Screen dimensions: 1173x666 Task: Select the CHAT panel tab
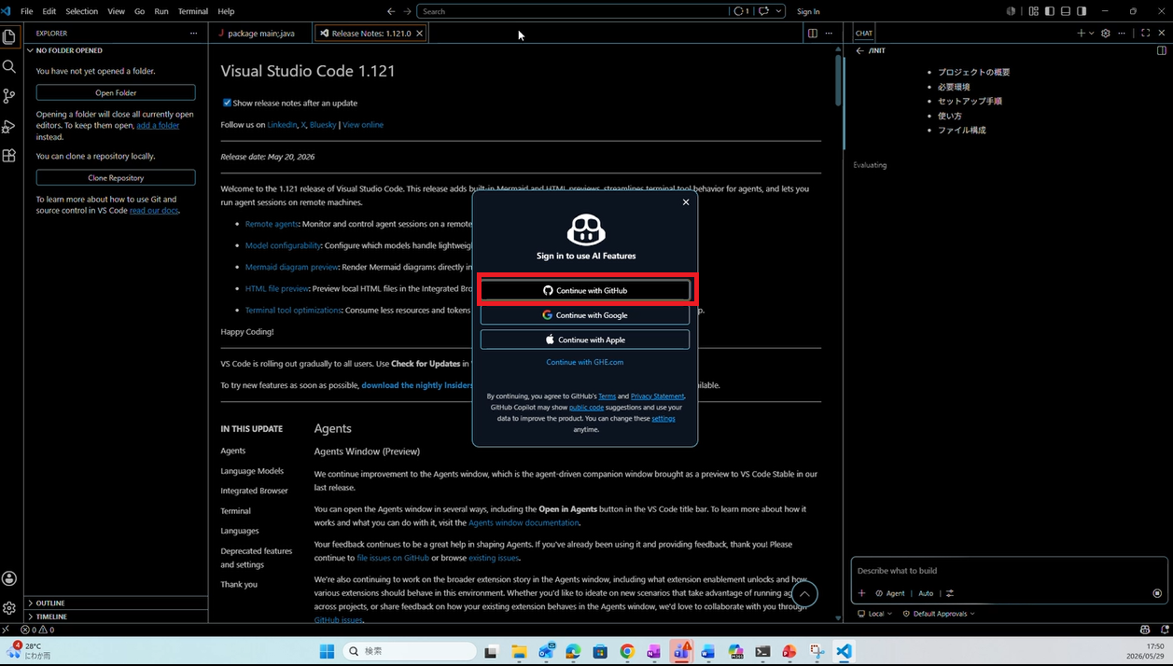tap(864, 33)
